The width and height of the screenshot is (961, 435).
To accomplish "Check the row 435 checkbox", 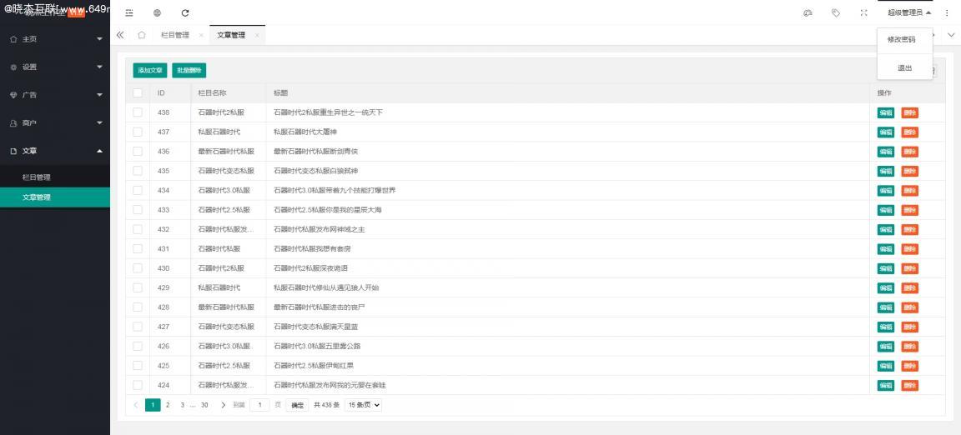I will [x=138, y=171].
